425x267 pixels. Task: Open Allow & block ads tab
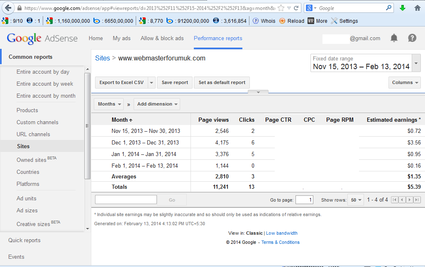[x=162, y=38]
